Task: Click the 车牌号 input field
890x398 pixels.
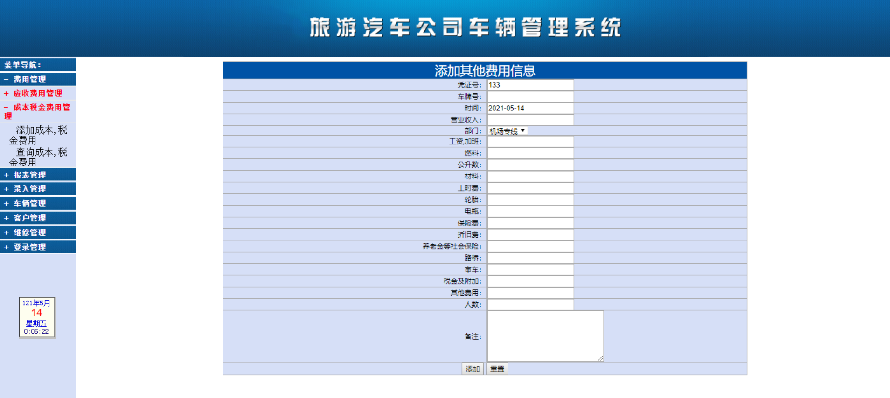Action: tap(530, 96)
